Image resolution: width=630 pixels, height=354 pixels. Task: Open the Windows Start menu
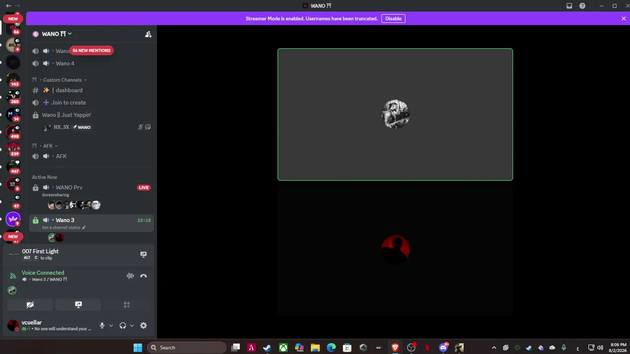(137, 348)
